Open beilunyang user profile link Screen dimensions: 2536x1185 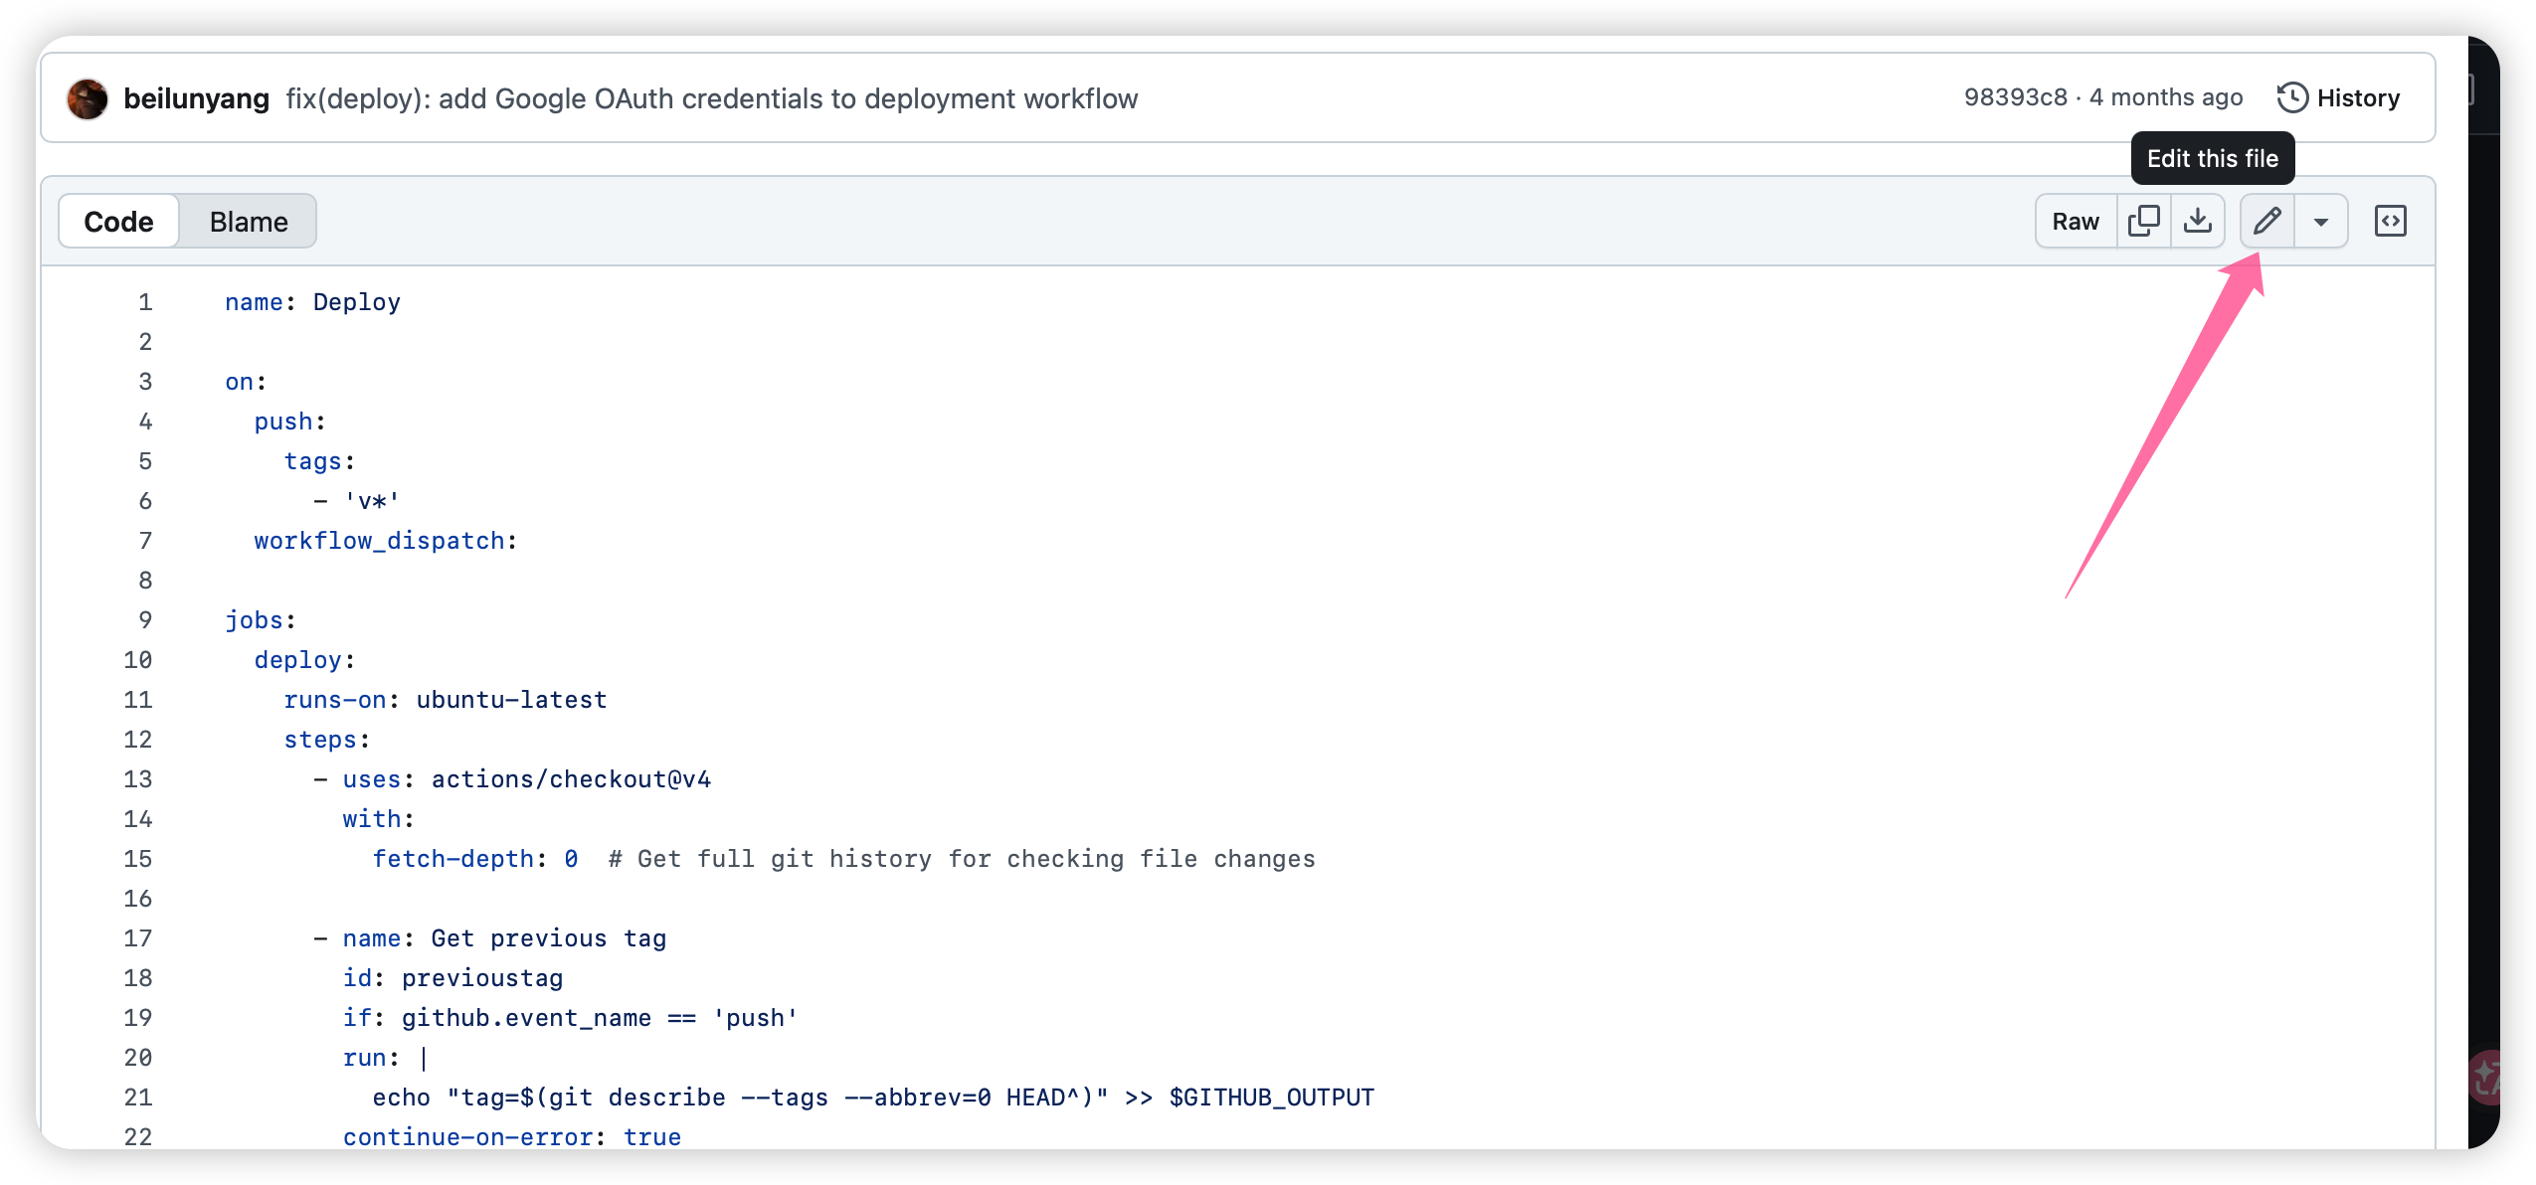click(196, 98)
